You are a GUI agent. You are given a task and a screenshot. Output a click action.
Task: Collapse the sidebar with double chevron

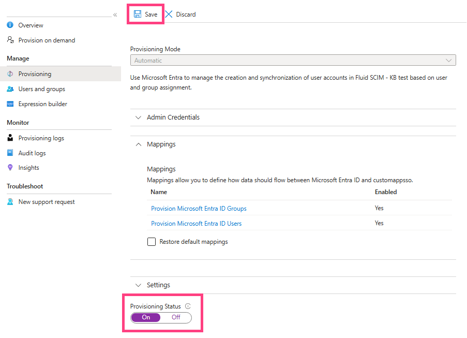point(115,14)
